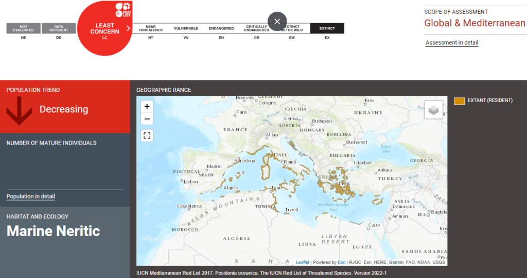Click the SCOPE OF ASSESSMENT label
The width and height of the screenshot is (527, 278).
click(456, 12)
